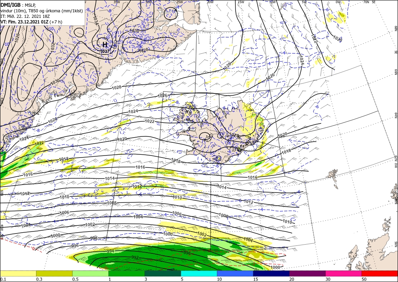Click the small closed isobar over west Iceland

[205, 136]
